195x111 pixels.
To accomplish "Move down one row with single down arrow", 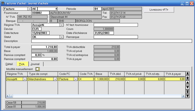I will point(187,87).
